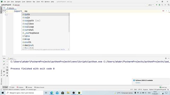Click the Stop square in the top toolbar
This screenshot has height=95, width=170.
pyautogui.click(x=165, y=5)
